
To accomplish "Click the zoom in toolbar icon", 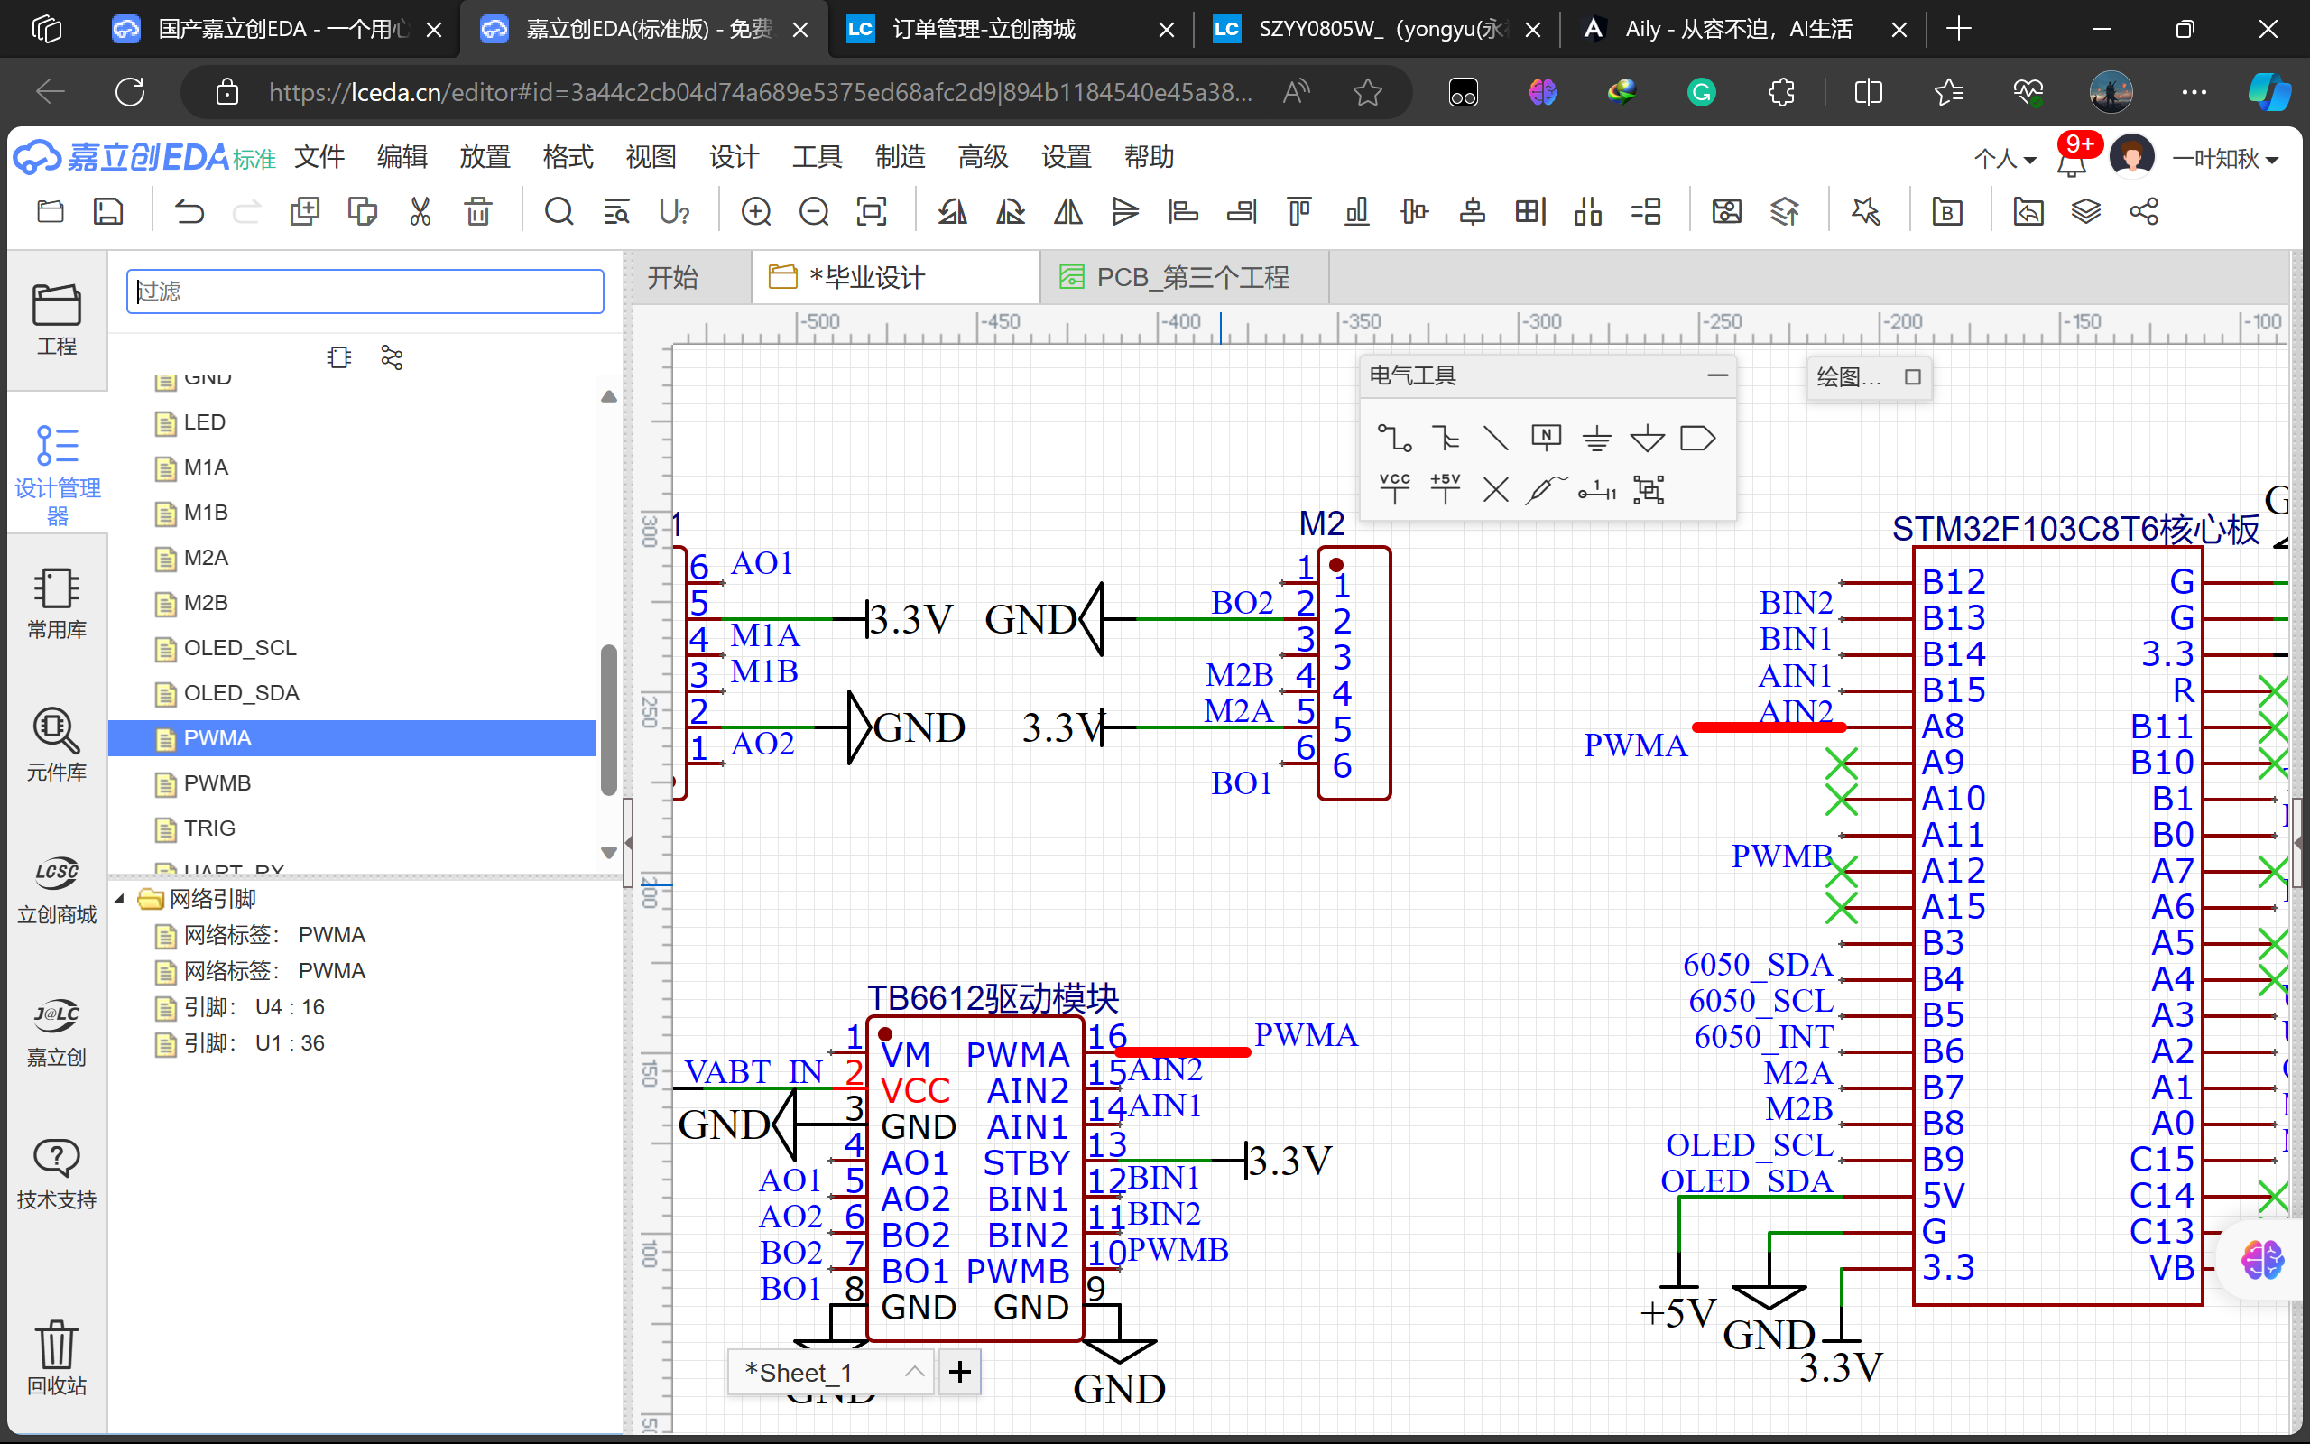I will [756, 211].
